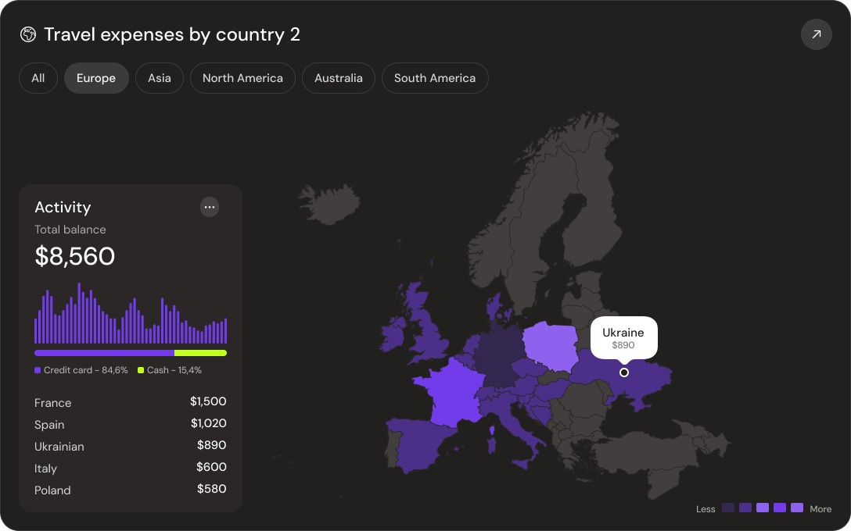Image resolution: width=851 pixels, height=531 pixels.
Task: Click the $8,560 total balance
Action: pyautogui.click(x=75, y=256)
